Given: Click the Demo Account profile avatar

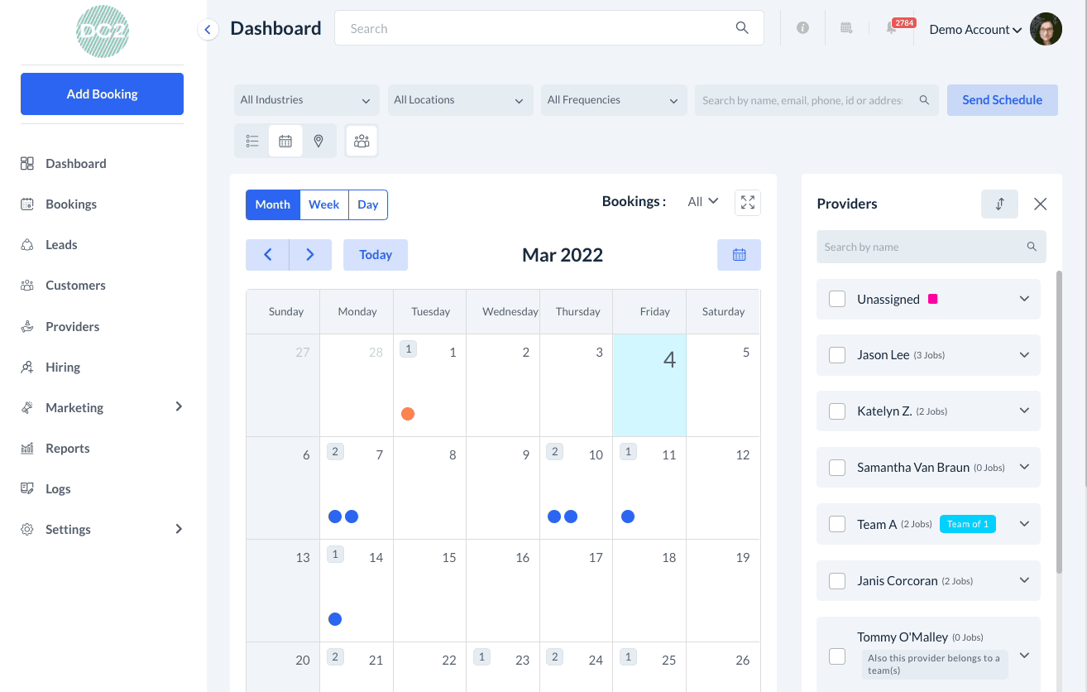Looking at the screenshot, I should 1046,29.
